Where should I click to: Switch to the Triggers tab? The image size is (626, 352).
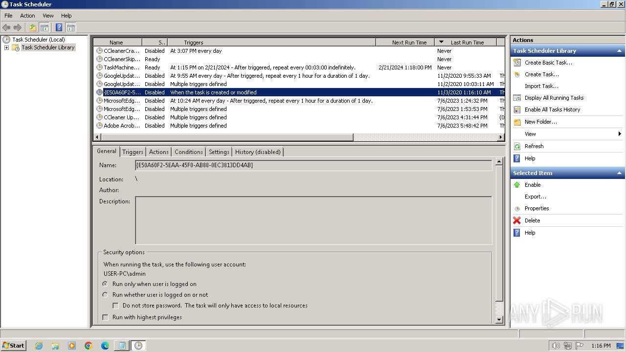(133, 152)
